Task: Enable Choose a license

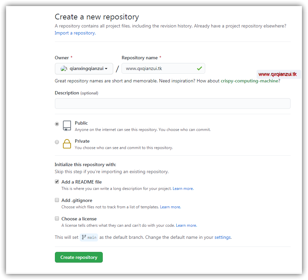Action: 57,218
